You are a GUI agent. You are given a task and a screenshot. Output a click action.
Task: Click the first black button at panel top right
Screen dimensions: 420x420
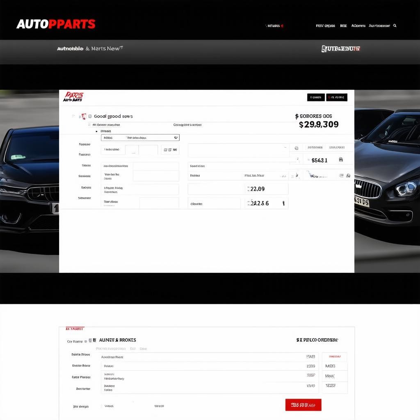(x=315, y=97)
